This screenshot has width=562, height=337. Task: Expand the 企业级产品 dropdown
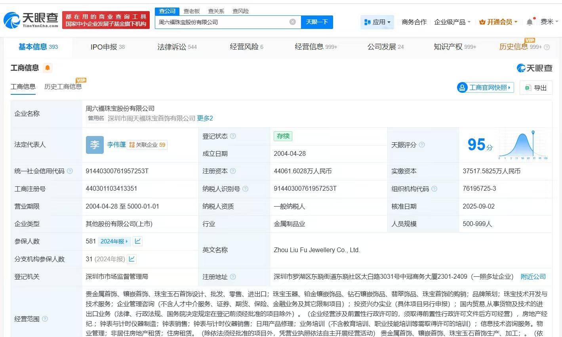(x=452, y=22)
